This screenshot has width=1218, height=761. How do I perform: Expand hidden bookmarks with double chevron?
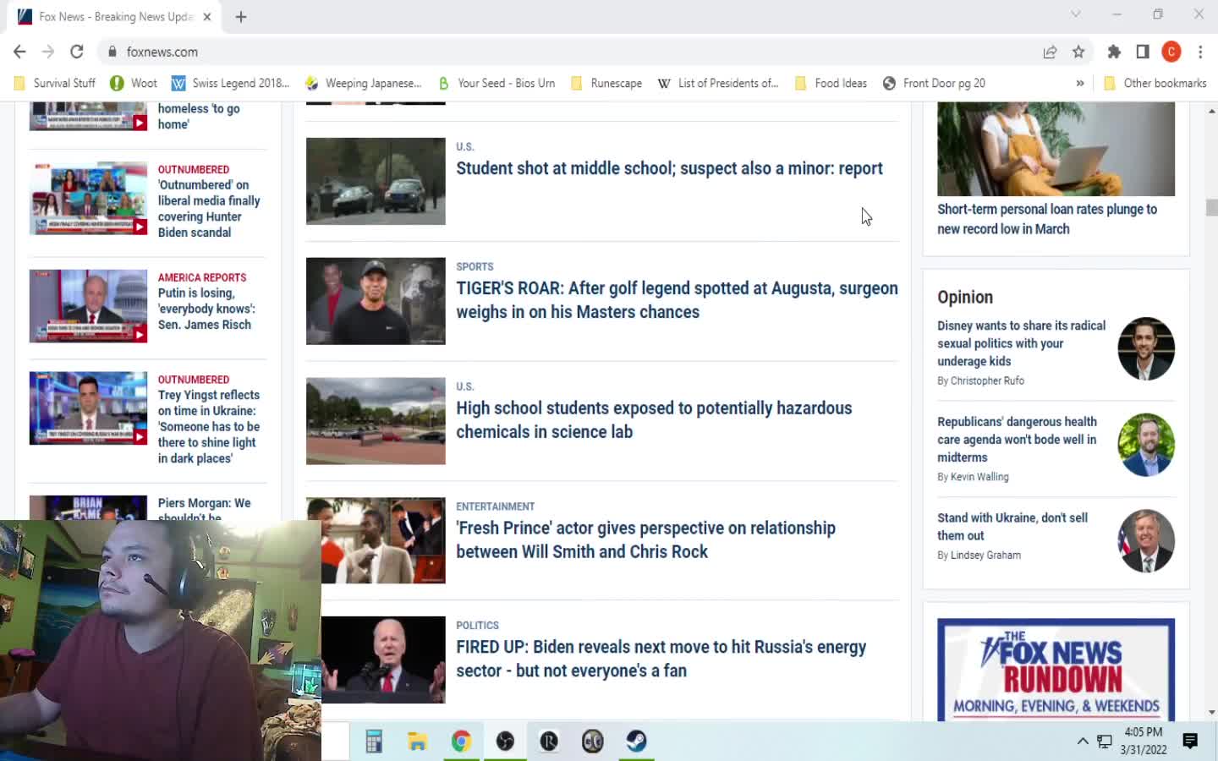(x=1080, y=83)
